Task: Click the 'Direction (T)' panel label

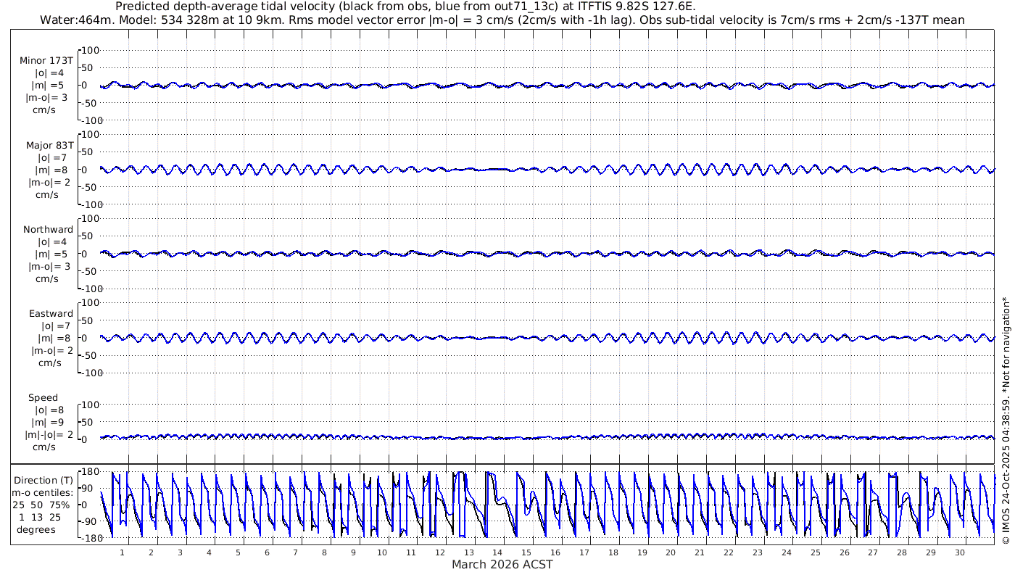Action: coord(43,481)
